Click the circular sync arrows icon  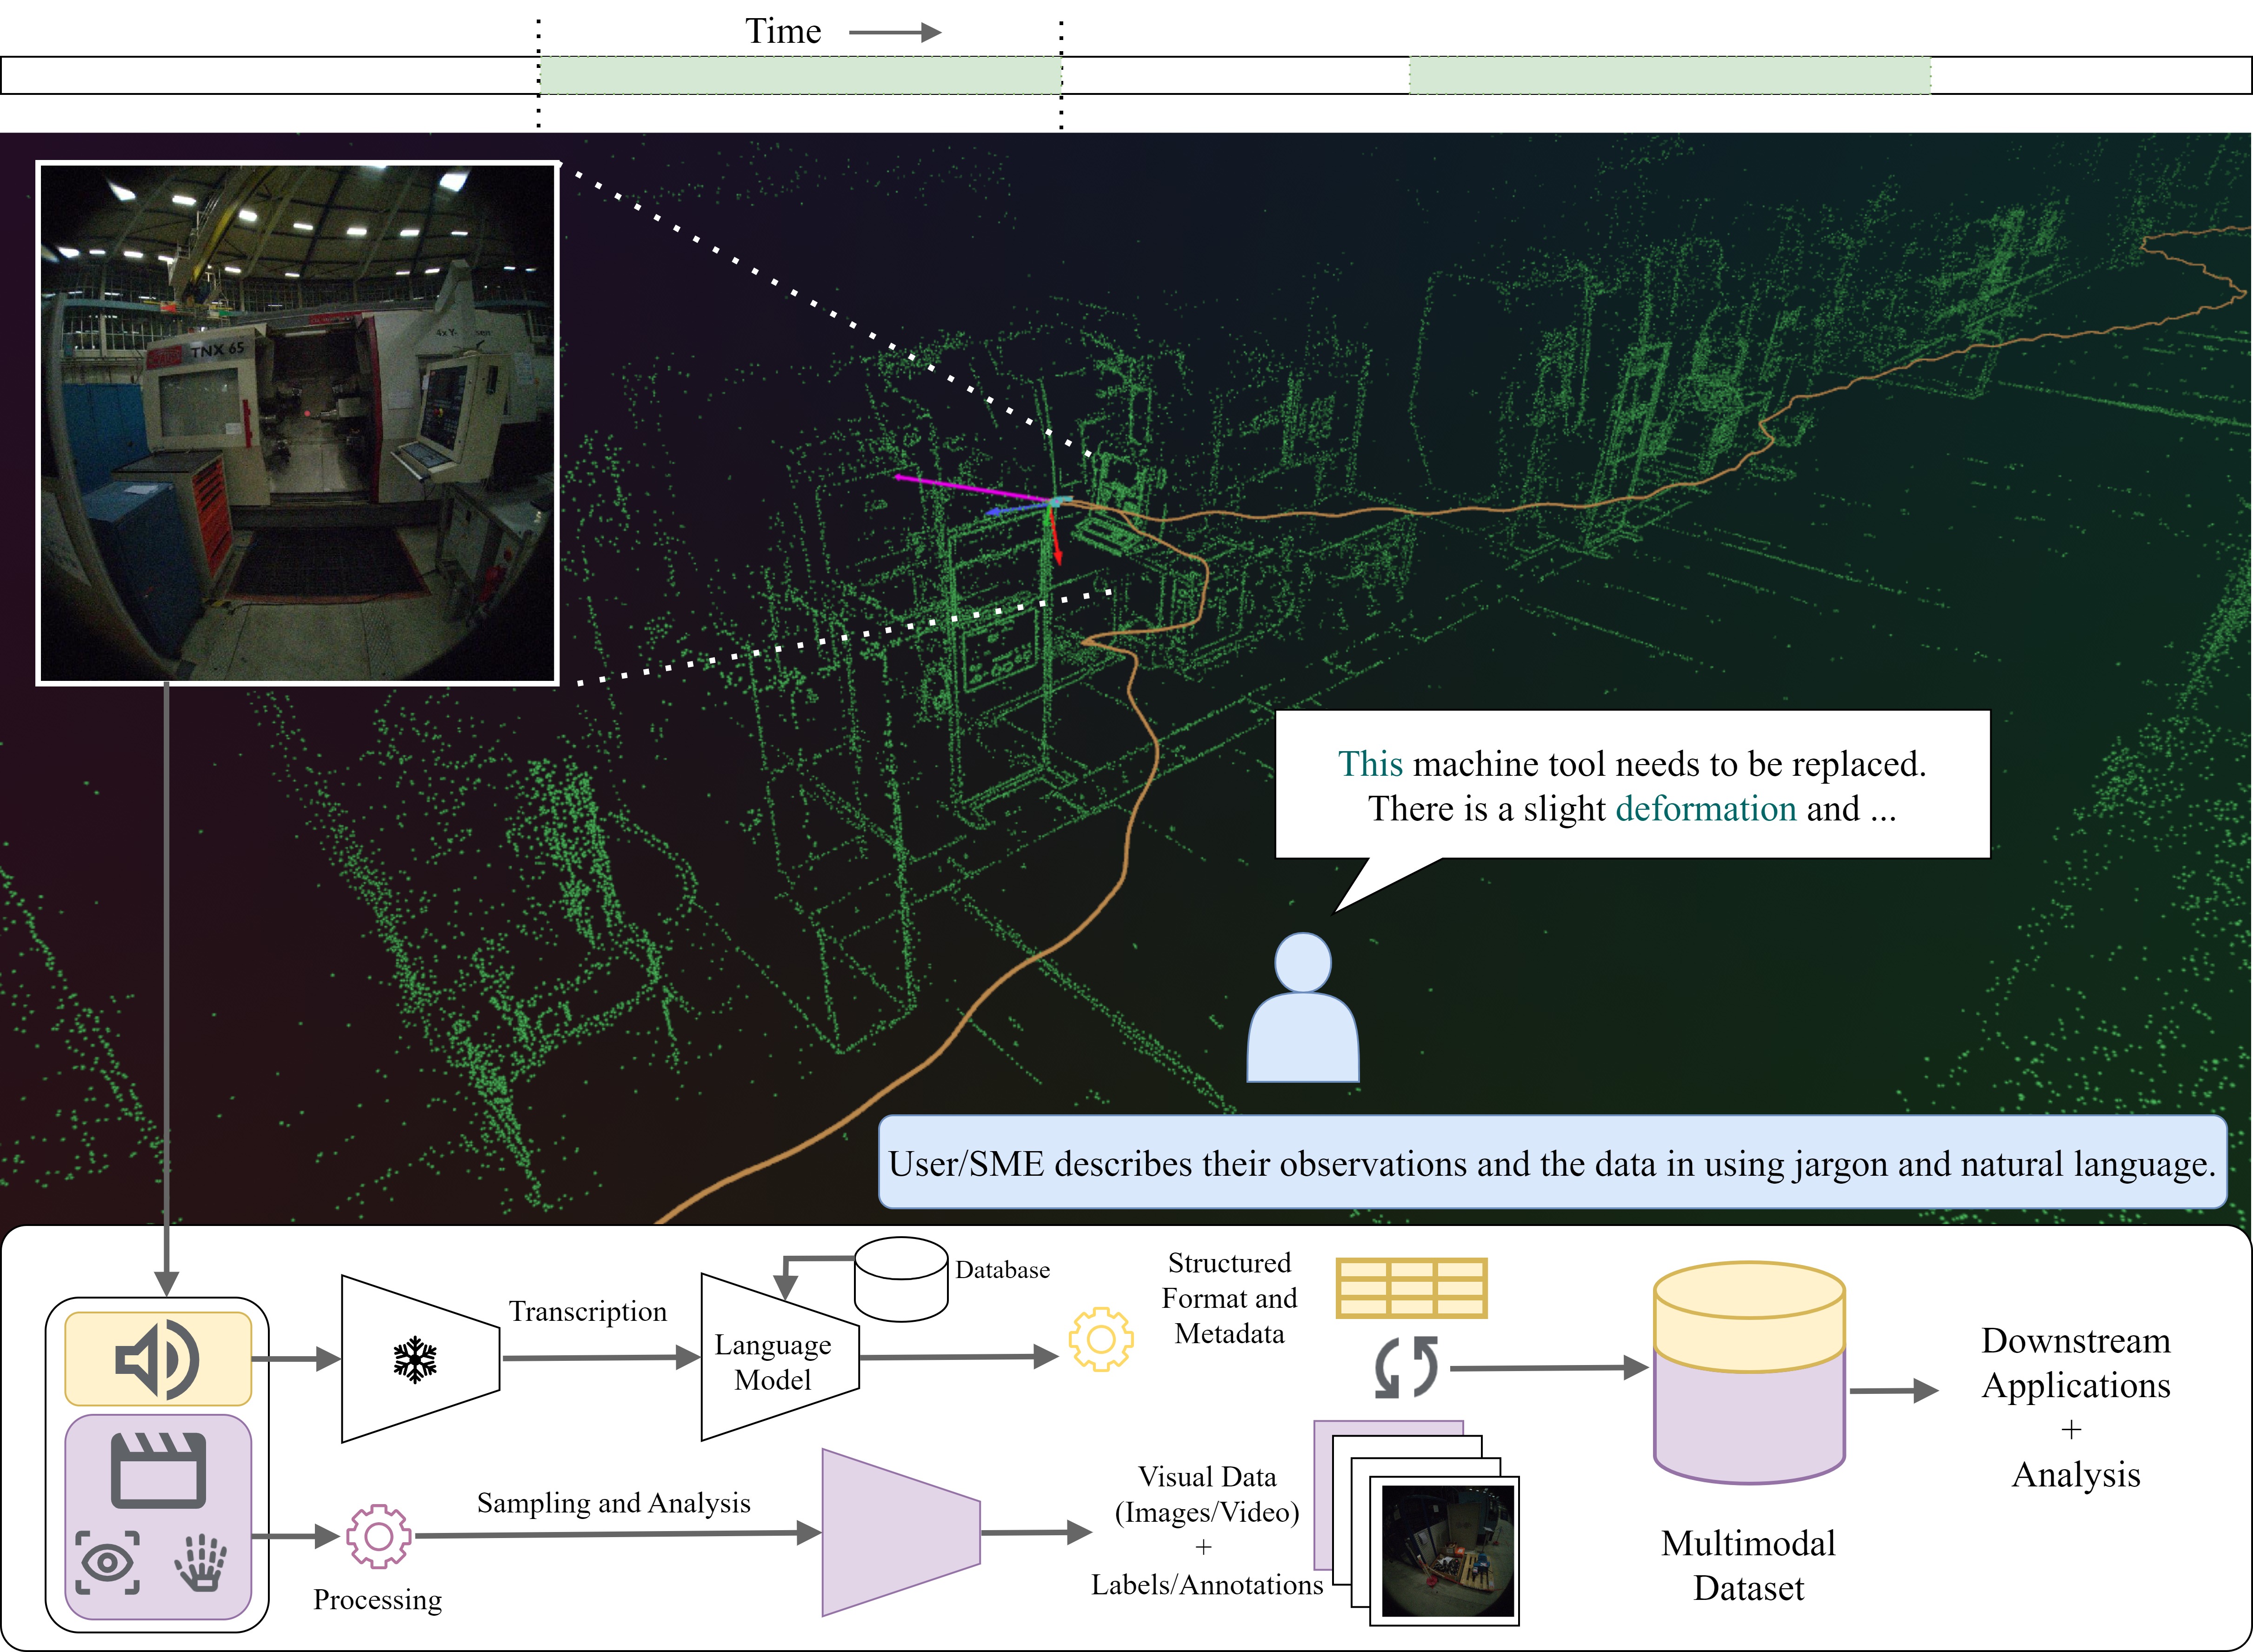click(x=1406, y=1367)
